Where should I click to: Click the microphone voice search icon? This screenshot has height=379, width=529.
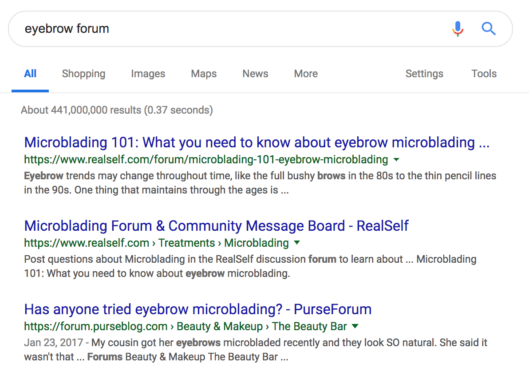[458, 29]
